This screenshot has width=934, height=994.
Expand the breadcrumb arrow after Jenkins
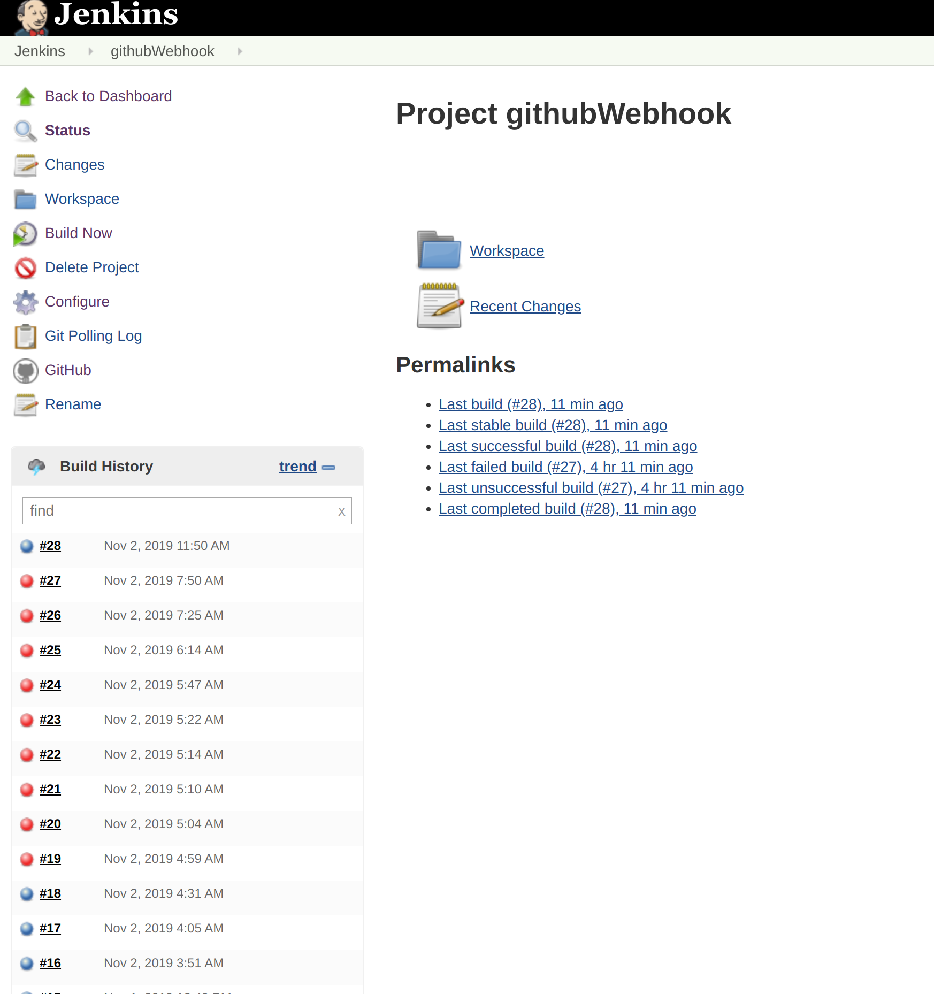(x=90, y=51)
